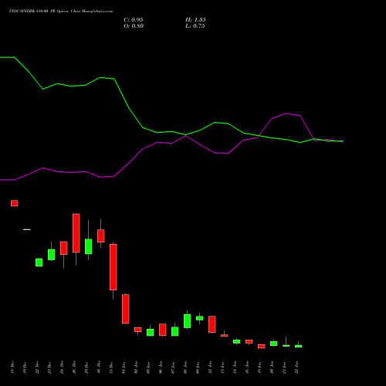Image resolution: width=386 pixels, height=386 pixels.
Task: Select the red candlestick for 01 Jan
Action: (126, 309)
